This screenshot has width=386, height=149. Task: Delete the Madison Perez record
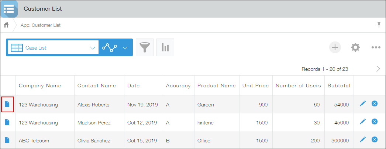click(x=374, y=121)
